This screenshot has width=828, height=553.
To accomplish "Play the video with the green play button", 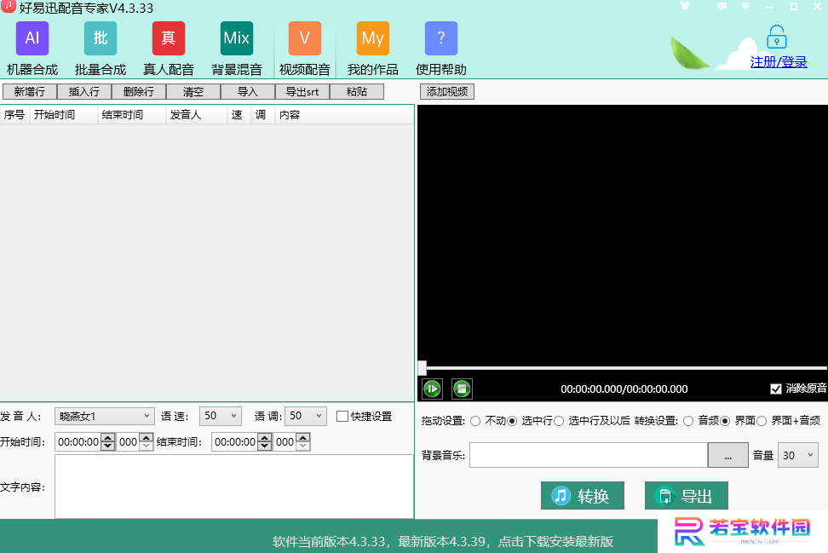I will tap(433, 389).
